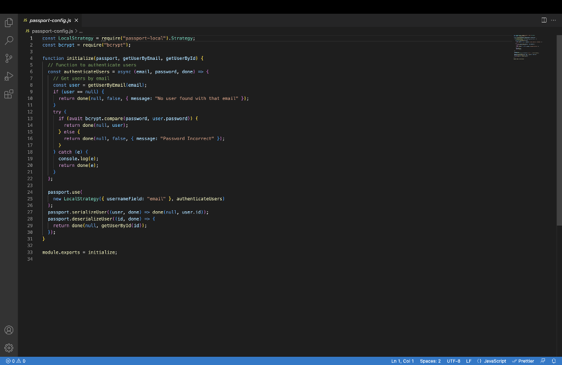This screenshot has width=562, height=365.
Task: Open the Source Control view
Action: point(9,58)
